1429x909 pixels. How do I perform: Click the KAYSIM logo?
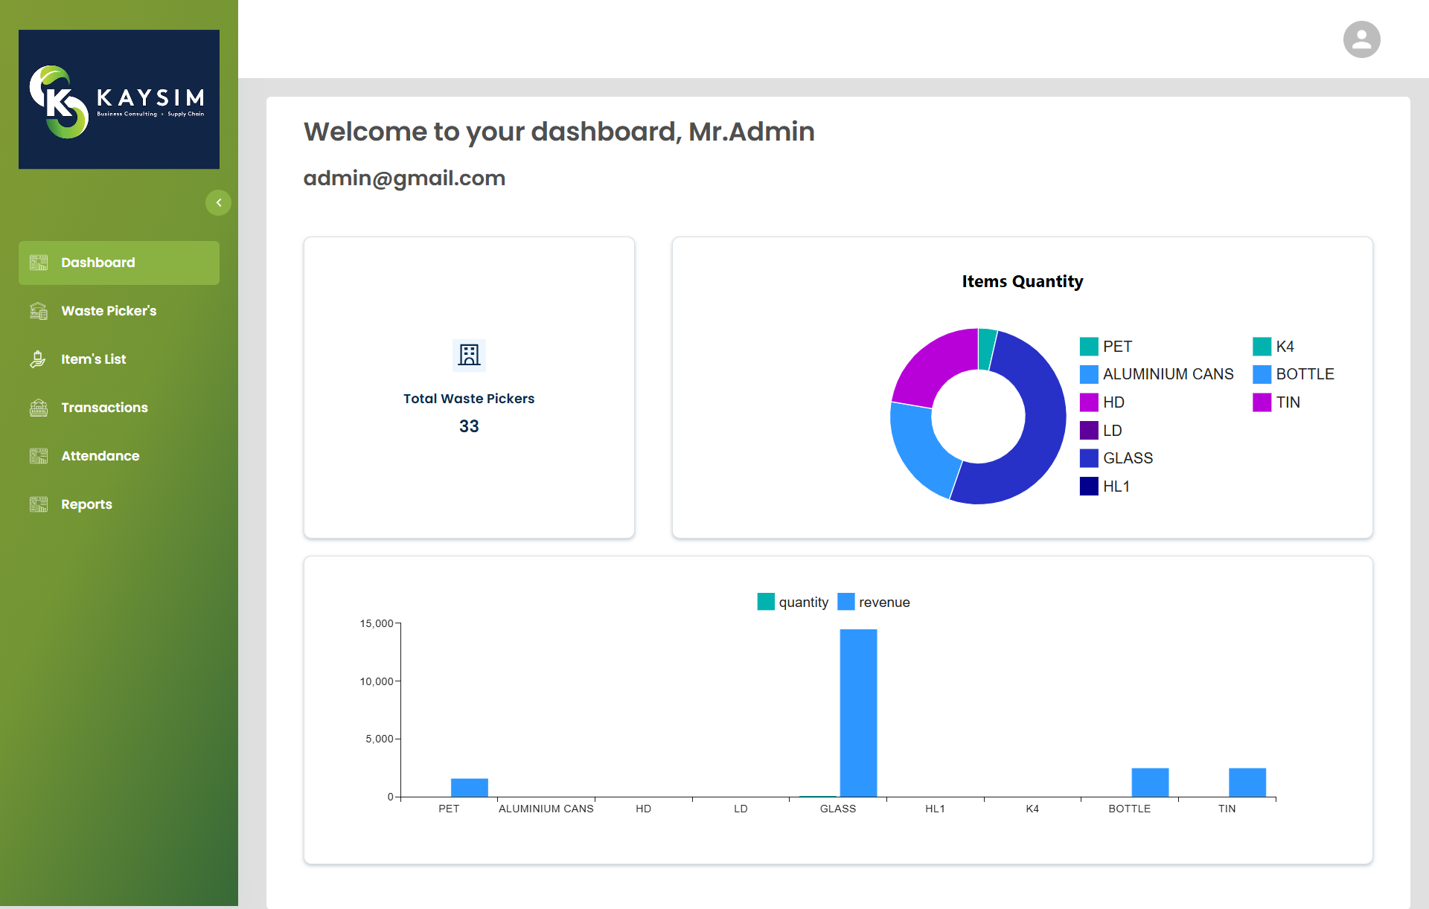119,100
